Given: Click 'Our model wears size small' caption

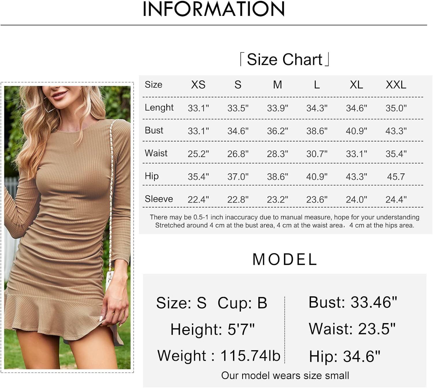Looking at the screenshot, I should point(285,375).
